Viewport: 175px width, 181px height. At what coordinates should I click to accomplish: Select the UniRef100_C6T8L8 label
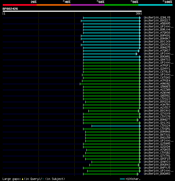[x=157, y=72]
